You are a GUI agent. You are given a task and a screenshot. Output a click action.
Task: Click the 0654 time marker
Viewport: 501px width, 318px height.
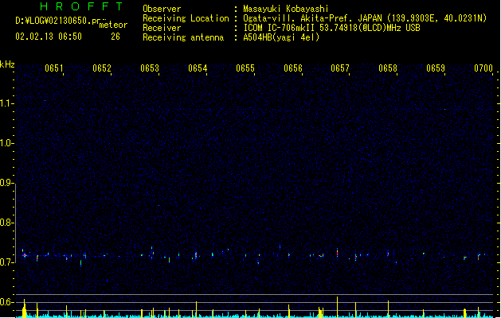coord(198,68)
